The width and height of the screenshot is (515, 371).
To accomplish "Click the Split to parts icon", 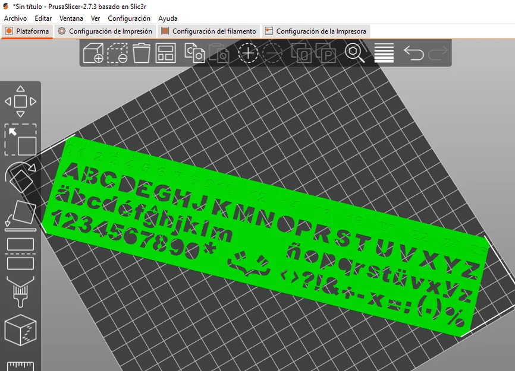I will (x=325, y=53).
